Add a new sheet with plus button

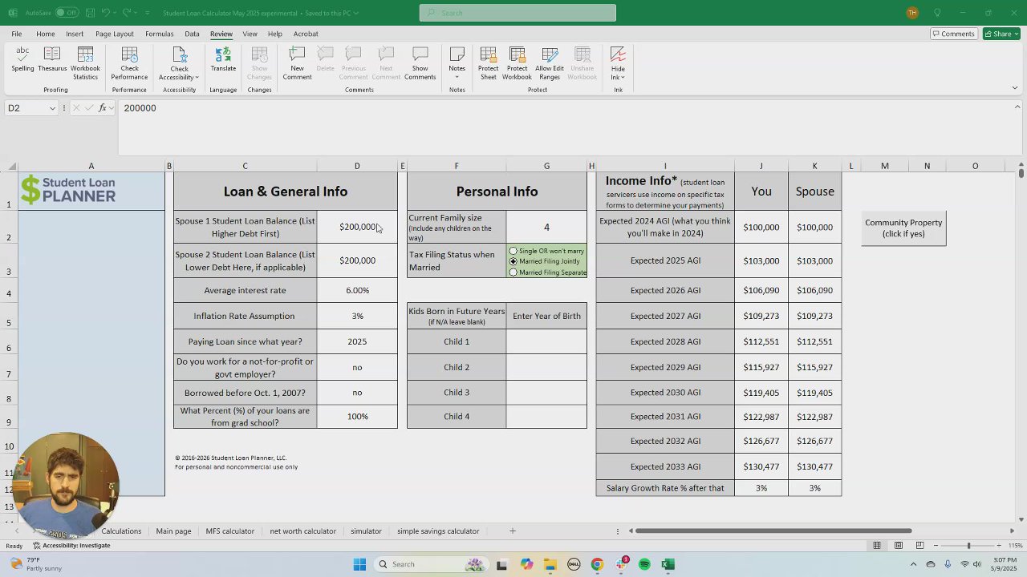[513, 531]
